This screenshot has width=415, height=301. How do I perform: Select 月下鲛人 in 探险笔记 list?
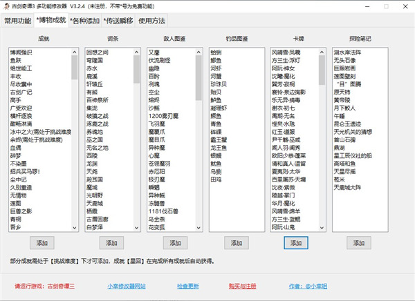click(344, 108)
